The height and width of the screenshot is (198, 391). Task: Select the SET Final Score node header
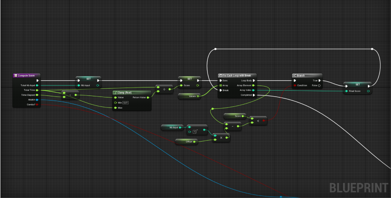pos(358,84)
